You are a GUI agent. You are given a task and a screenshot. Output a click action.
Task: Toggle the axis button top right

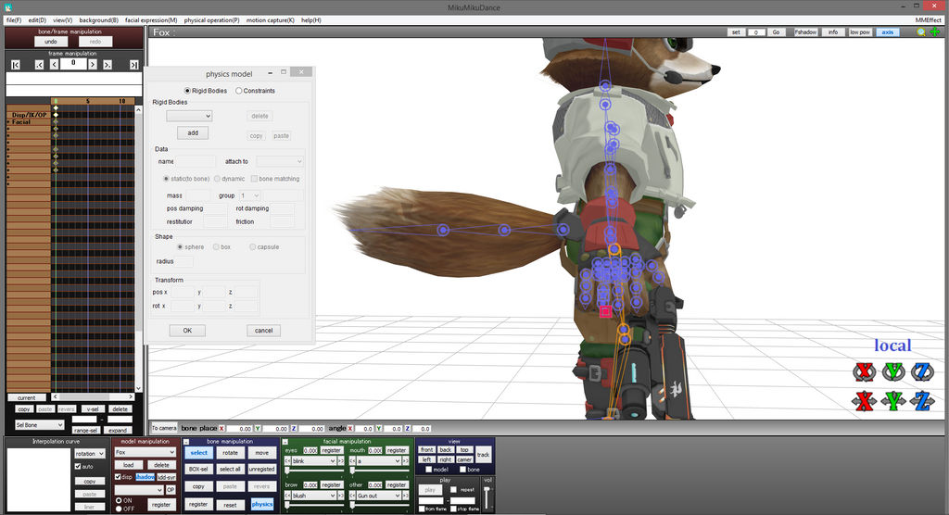tap(887, 32)
